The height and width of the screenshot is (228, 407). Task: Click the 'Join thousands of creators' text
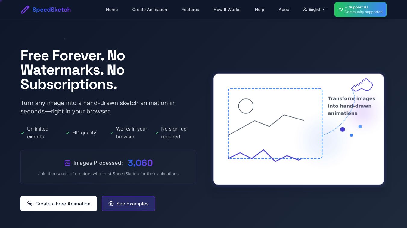click(x=108, y=174)
